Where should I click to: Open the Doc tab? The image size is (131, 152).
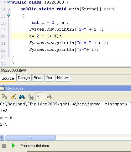(x=50, y=78)
